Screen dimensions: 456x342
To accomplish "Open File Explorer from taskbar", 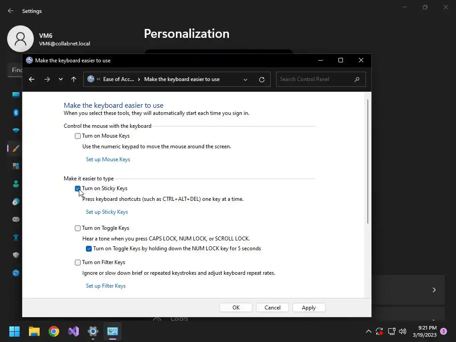I will (34, 331).
